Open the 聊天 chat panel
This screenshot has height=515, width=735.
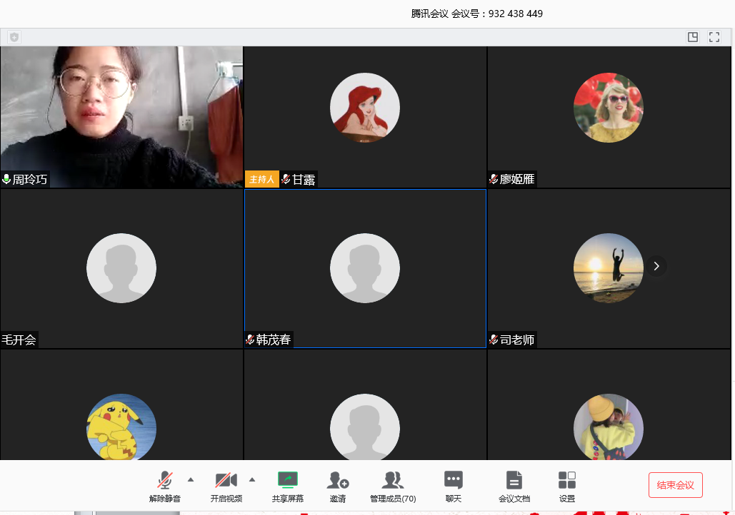point(454,487)
